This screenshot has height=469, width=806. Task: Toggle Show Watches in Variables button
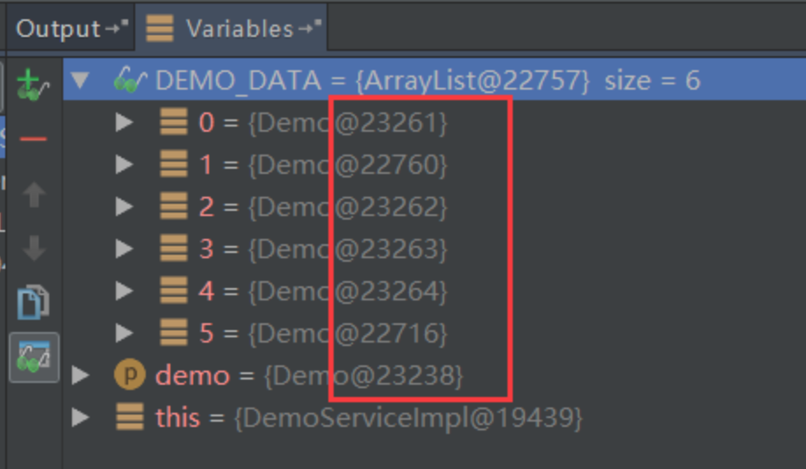[x=34, y=357]
